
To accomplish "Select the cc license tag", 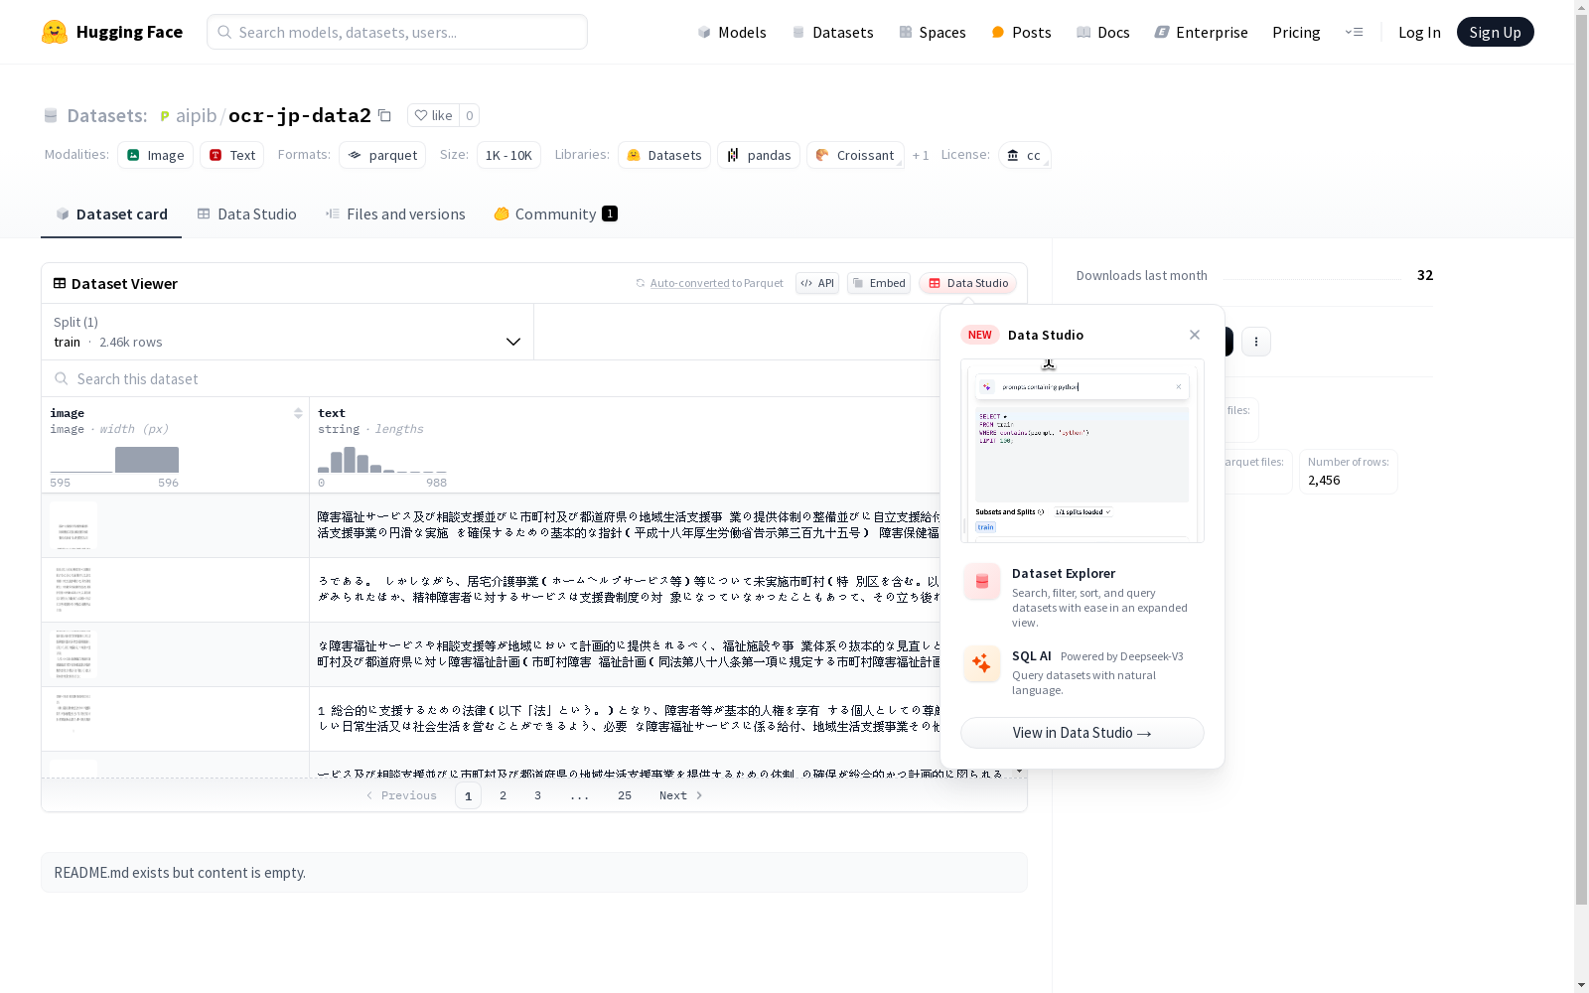I will (1024, 155).
